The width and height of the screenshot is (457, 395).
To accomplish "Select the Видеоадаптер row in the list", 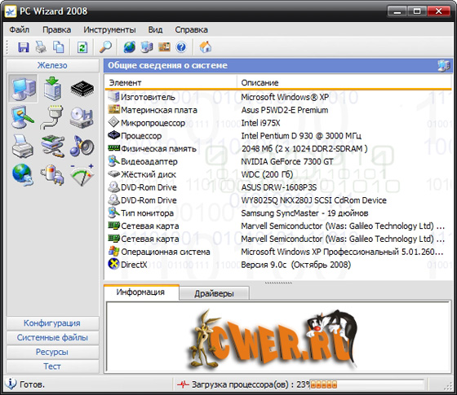I will pyautogui.click(x=277, y=161).
